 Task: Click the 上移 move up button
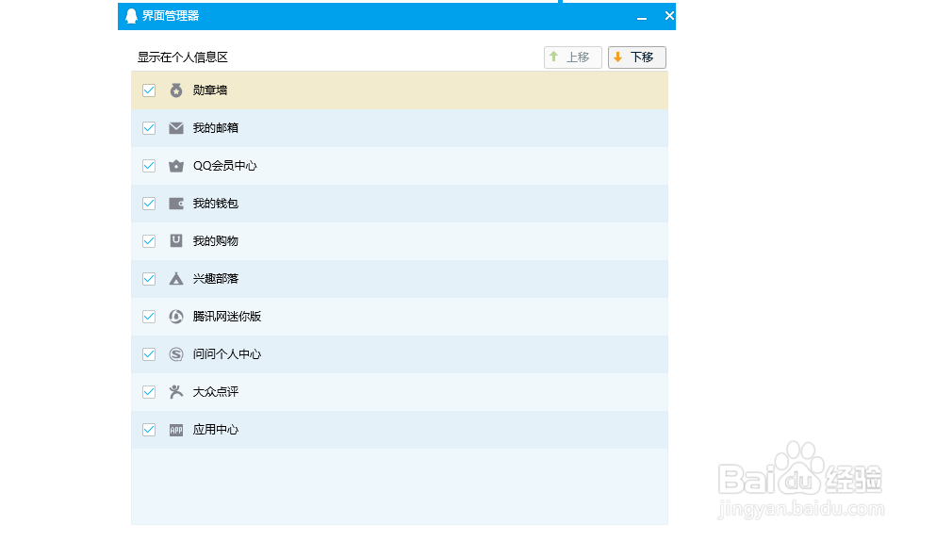click(x=573, y=57)
